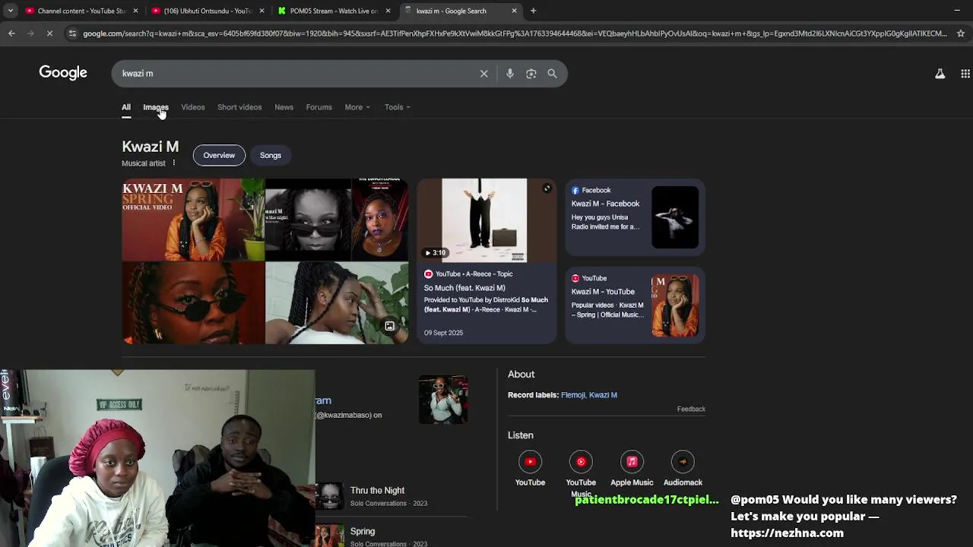Bookmark this page with the star icon

pyautogui.click(x=961, y=33)
